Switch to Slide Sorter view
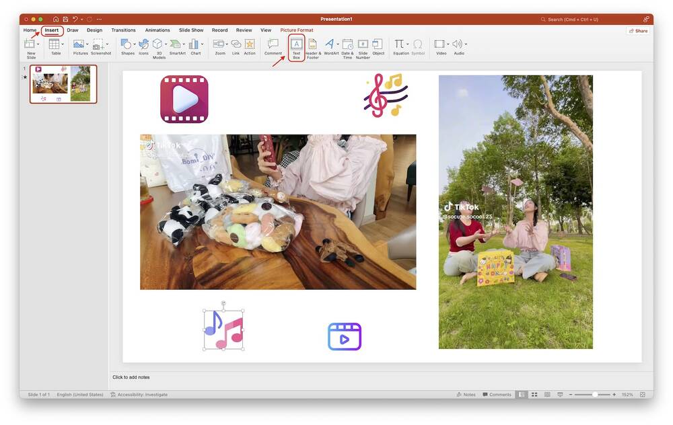The height and width of the screenshot is (425, 673). 533,393
